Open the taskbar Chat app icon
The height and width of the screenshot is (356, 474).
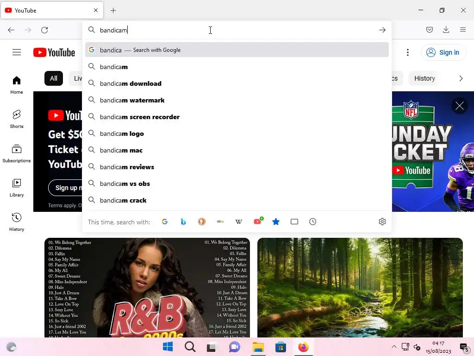pos(235,347)
